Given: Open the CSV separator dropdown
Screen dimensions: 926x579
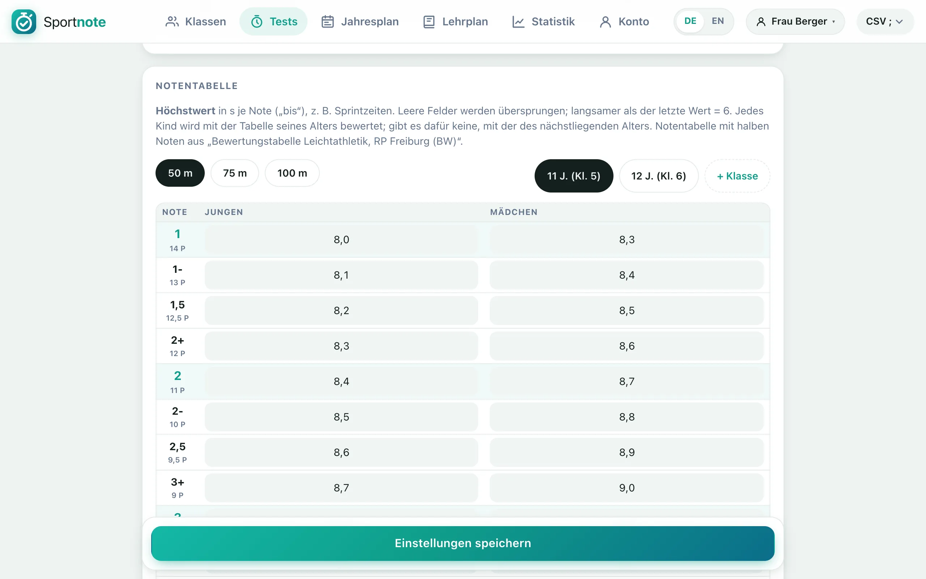Looking at the screenshot, I should click(885, 21).
